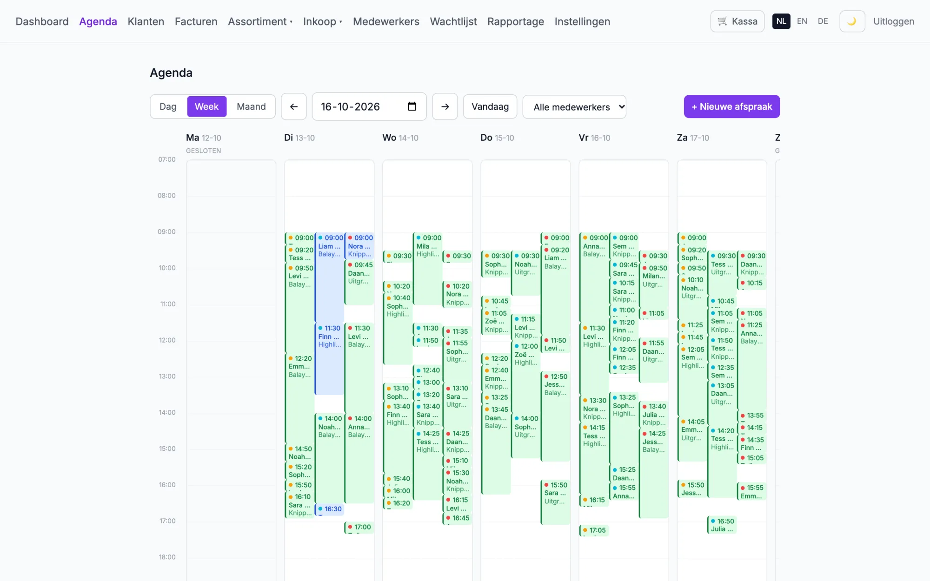
Task: Click the Di 13-10 day header
Action: coord(299,138)
